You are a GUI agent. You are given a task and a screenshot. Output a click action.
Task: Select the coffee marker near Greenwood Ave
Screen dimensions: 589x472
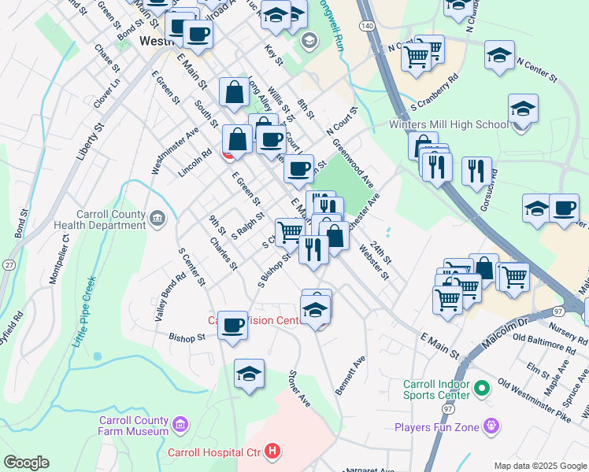tap(298, 168)
